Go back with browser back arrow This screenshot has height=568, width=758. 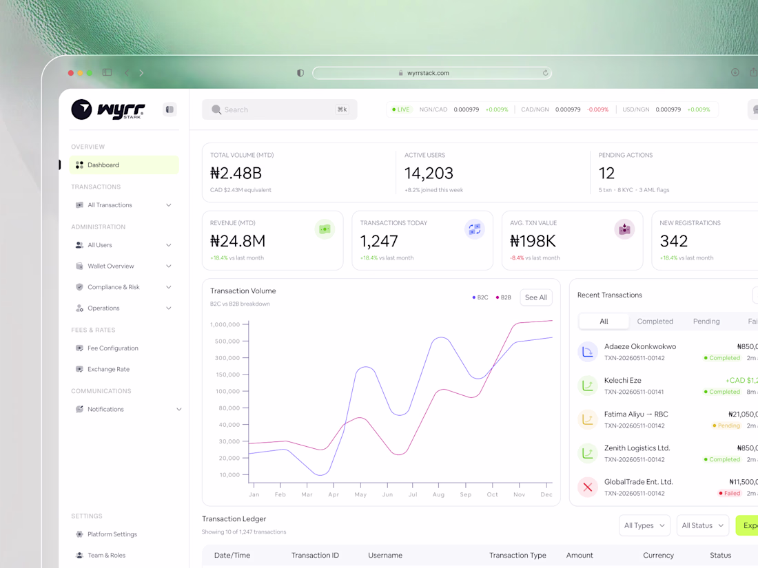[x=127, y=73]
